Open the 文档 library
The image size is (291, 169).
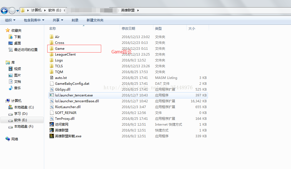pyautogui.click(x=18, y=82)
